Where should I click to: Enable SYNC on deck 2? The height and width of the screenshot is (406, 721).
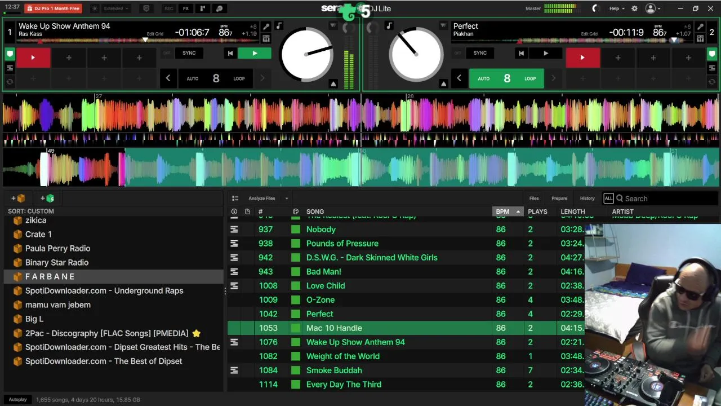(480, 53)
